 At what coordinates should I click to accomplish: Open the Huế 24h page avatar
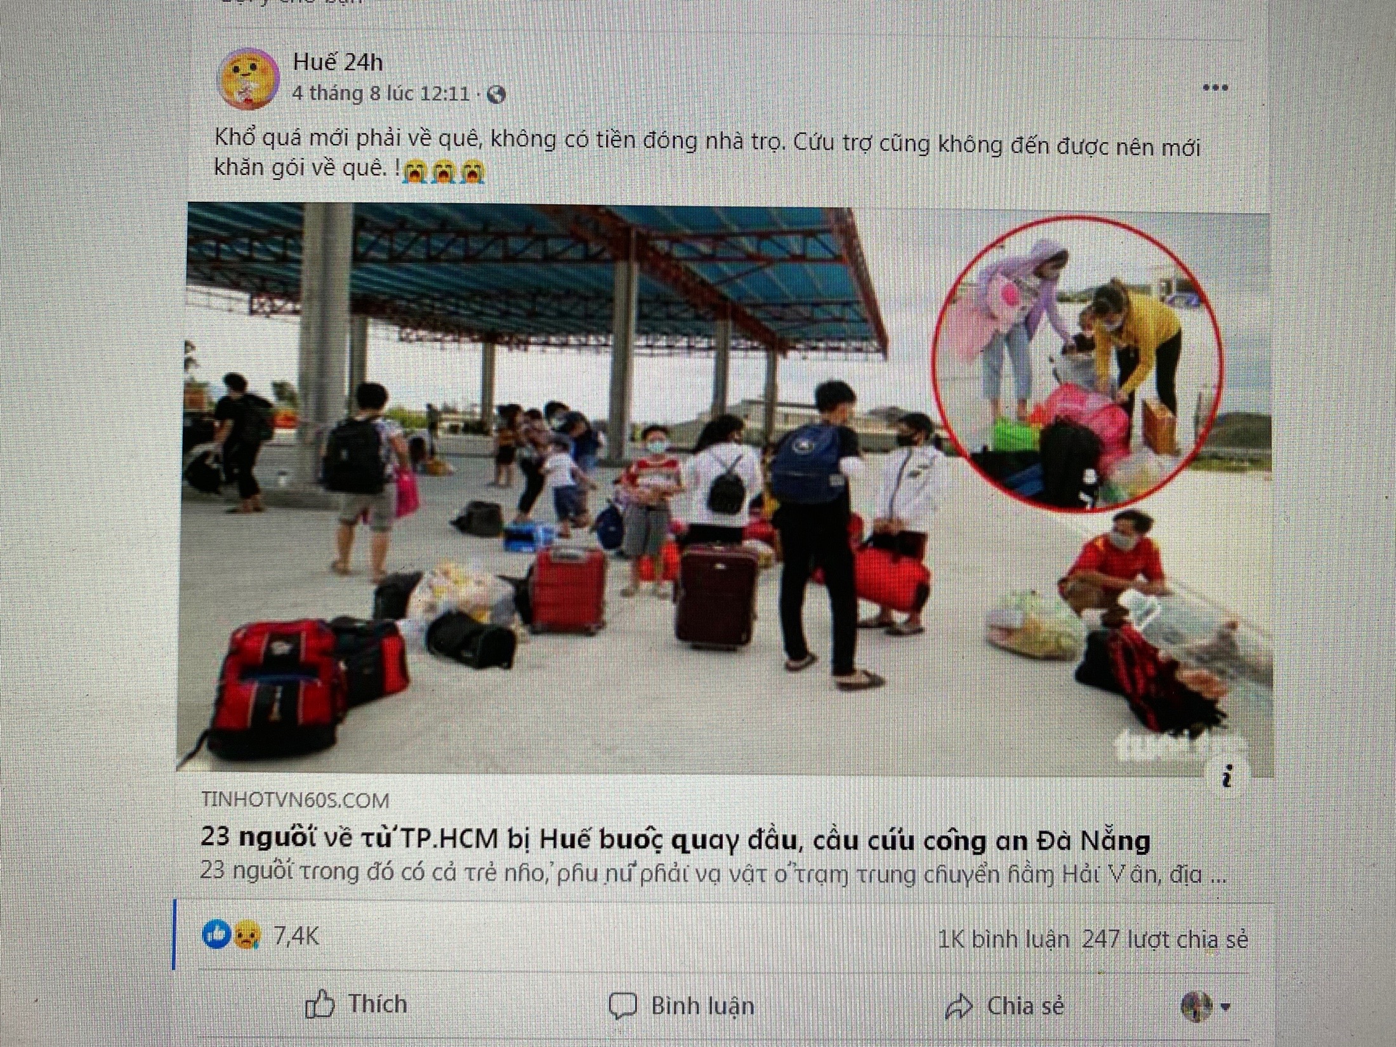pyautogui.click(x=249, y=78)
